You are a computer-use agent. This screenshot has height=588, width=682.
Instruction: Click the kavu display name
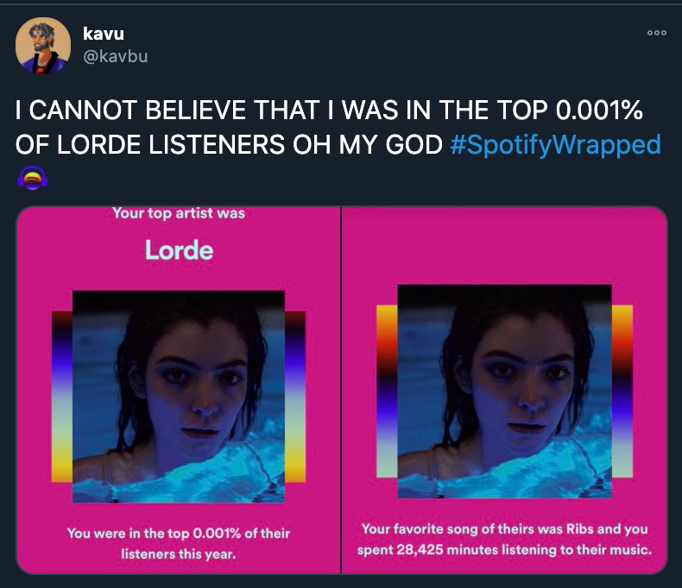coord(104,34)
